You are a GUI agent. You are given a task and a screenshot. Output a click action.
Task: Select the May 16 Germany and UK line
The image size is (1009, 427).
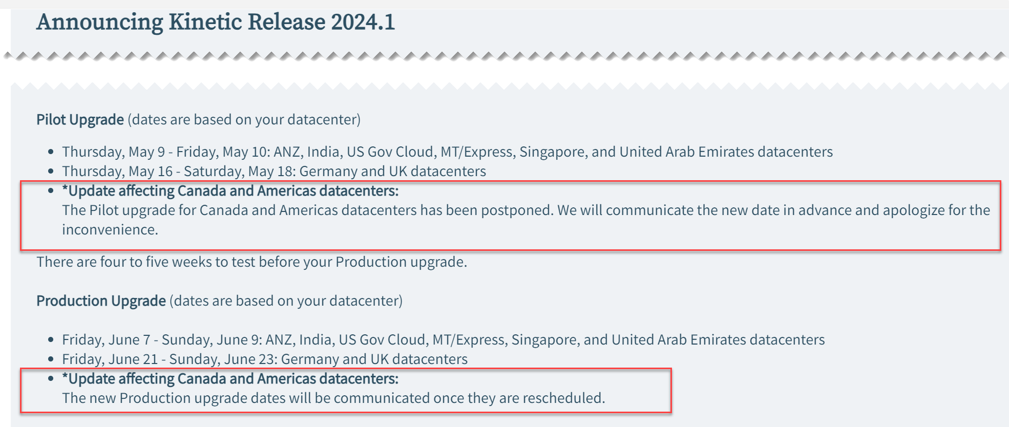pyautogui.click(x=274, y=172)
